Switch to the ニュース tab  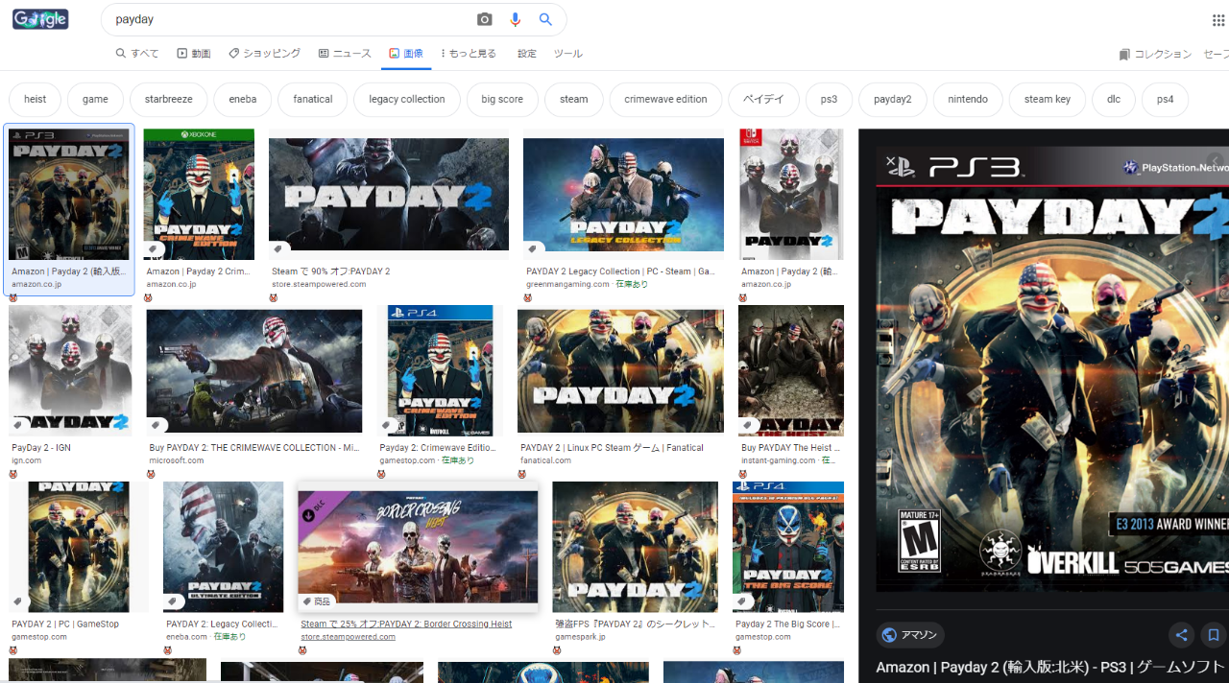point(345,54)
